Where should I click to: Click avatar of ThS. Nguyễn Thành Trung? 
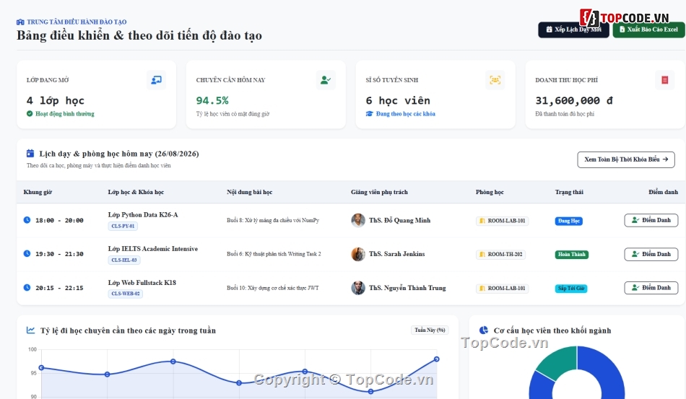pyautogui.click(x=358, y=288)
